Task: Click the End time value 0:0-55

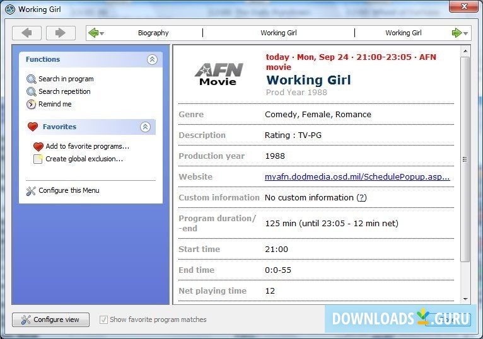Action: coord(278,270)
